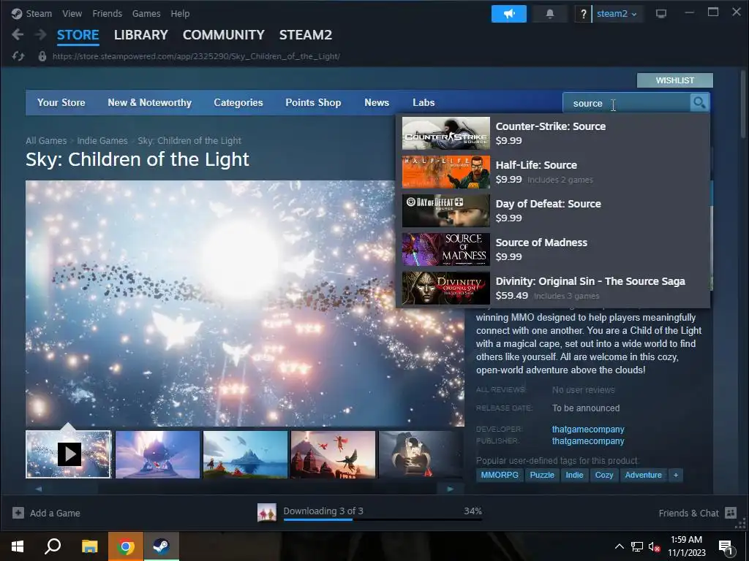Click the Cozy tag

pyautogui.click(x=603, y=475)
